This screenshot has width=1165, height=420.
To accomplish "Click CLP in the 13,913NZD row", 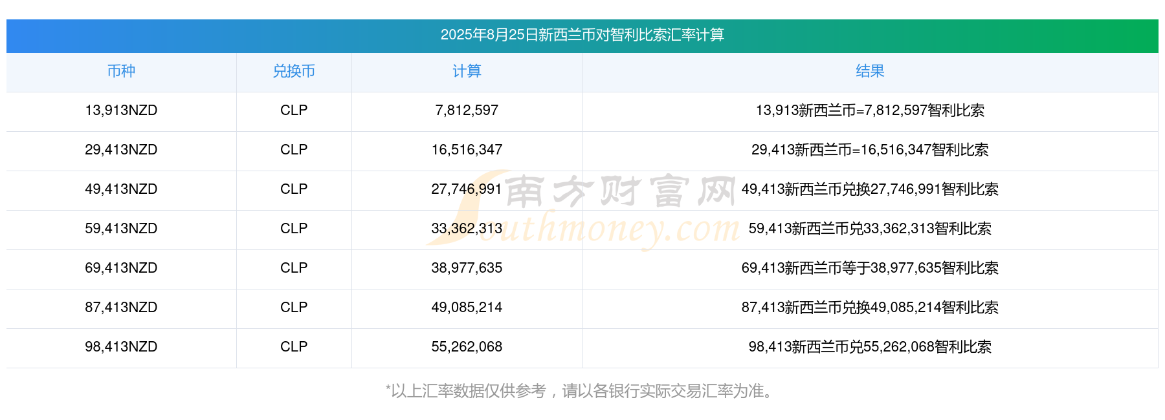I will pyautogui.click(x=294, y=110).
